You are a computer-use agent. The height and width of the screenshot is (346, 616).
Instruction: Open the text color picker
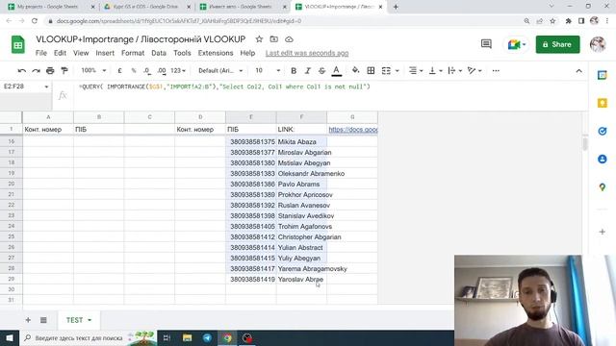336,70
